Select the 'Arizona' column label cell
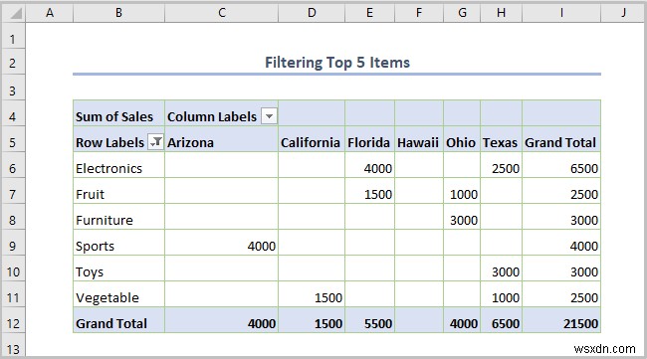 coord(222,139)
